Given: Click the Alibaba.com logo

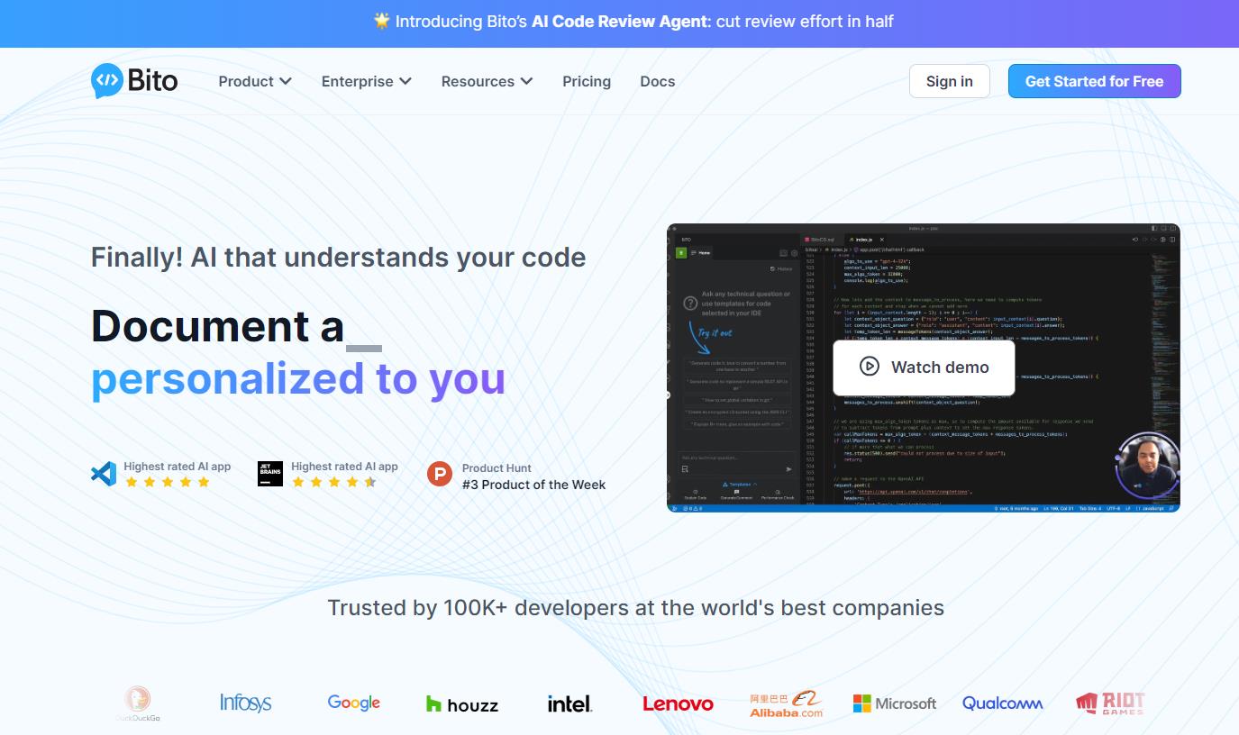Looking at the screenshot, I should (x=787, y=704).
